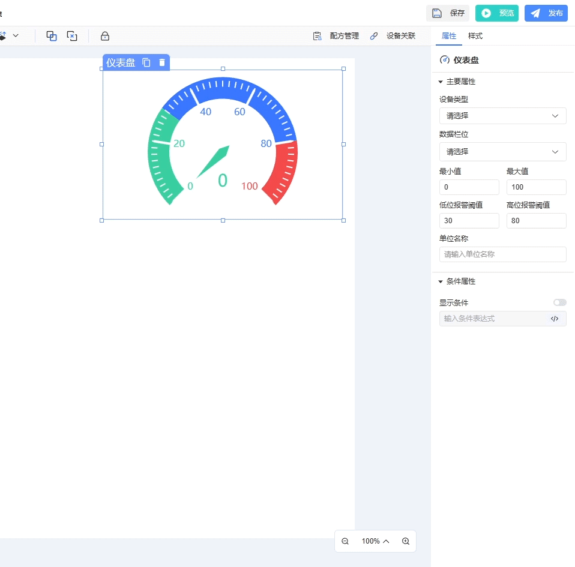The width and height of the screenshot is (575, 567).
Task: Switch to the 属性 tab
Action: click(x=449, y=36)
